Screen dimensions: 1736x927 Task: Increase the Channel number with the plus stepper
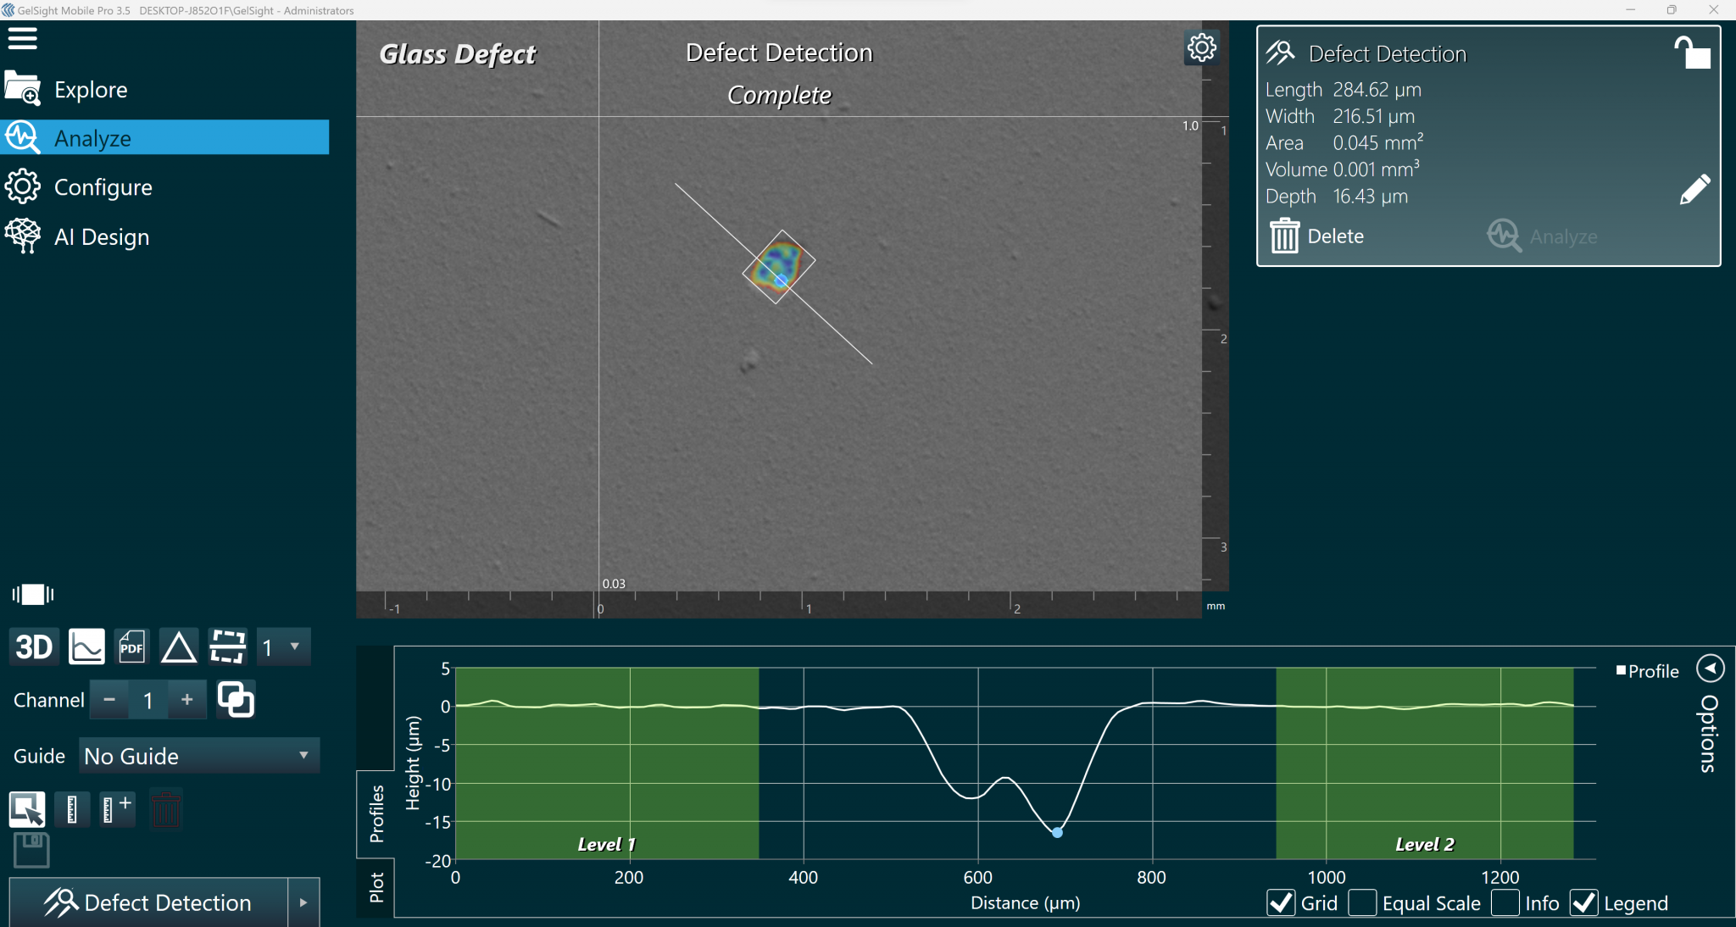186,699
